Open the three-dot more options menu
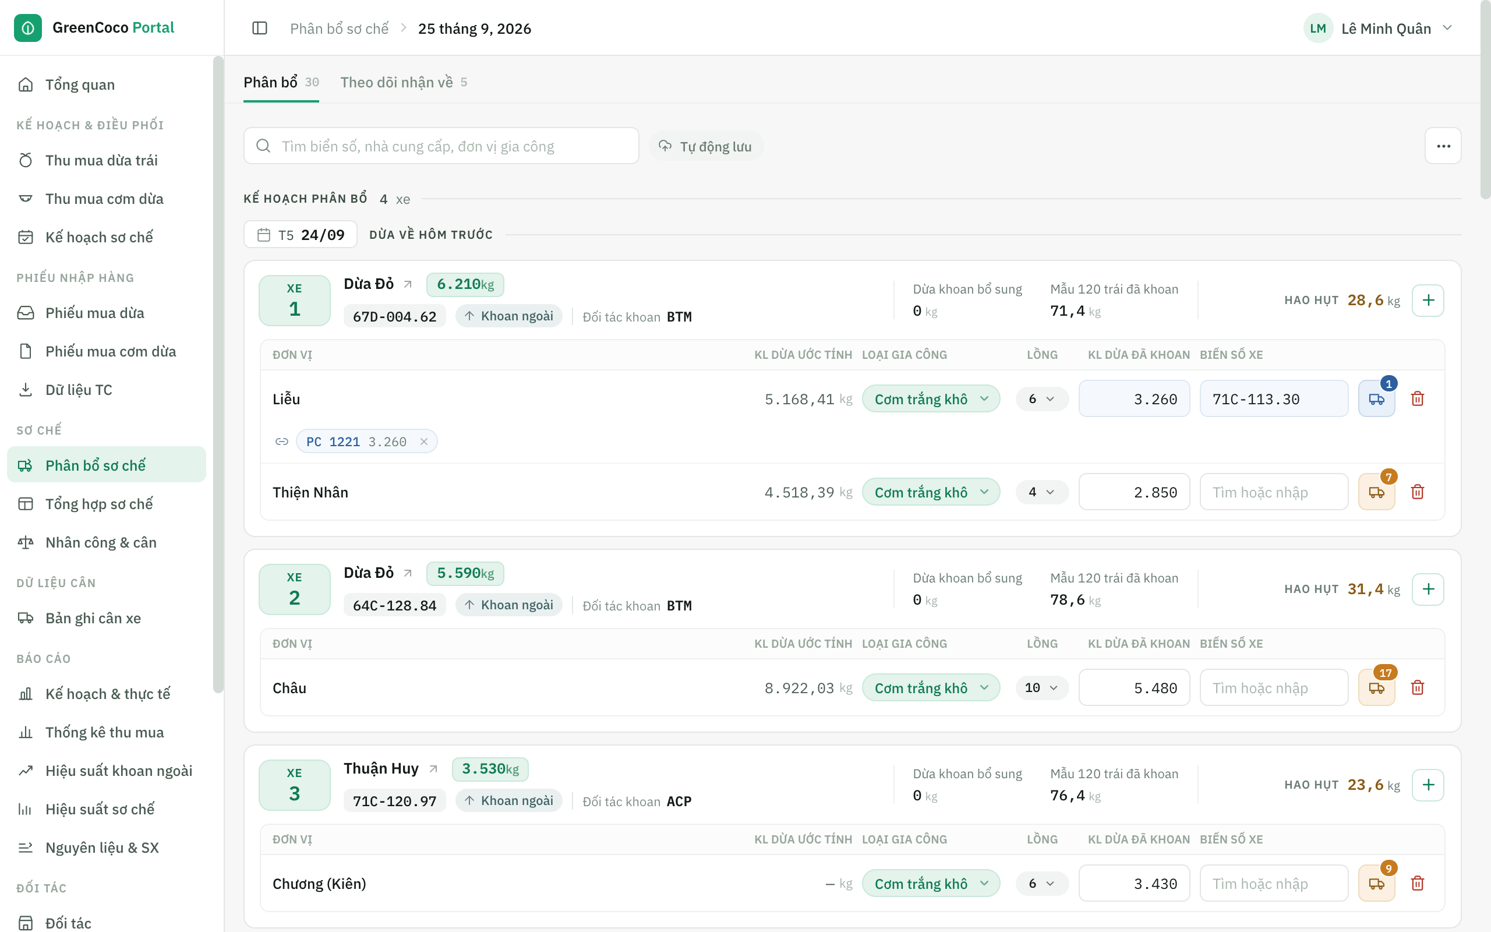The width and height of the screenshot is (1491, 932). 1443,146
